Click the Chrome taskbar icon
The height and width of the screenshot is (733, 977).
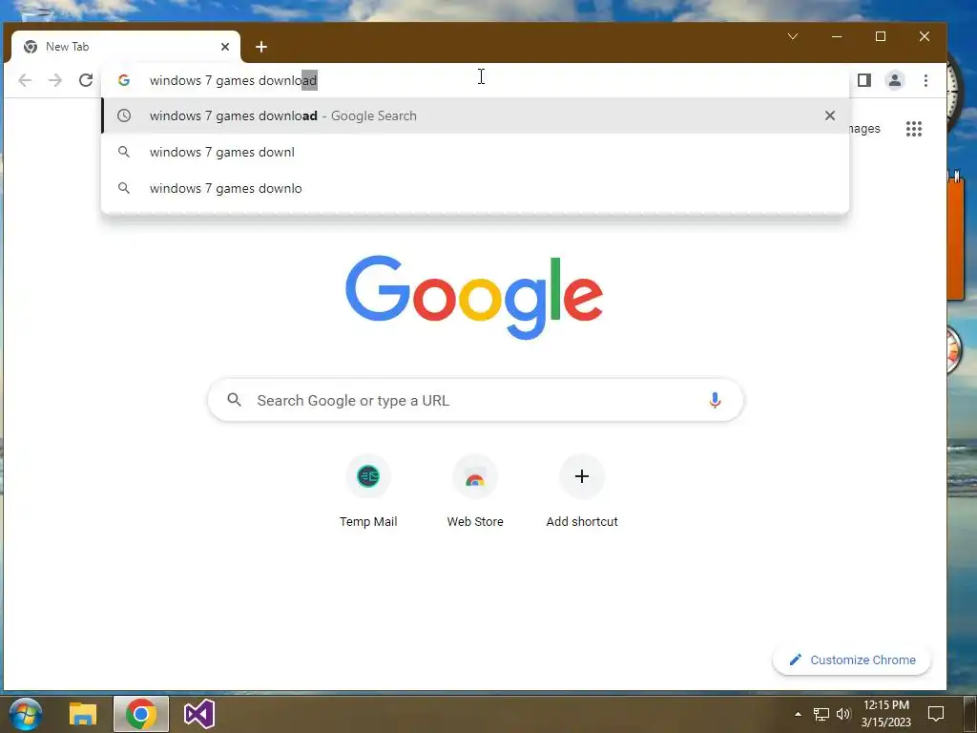[141, 714]
